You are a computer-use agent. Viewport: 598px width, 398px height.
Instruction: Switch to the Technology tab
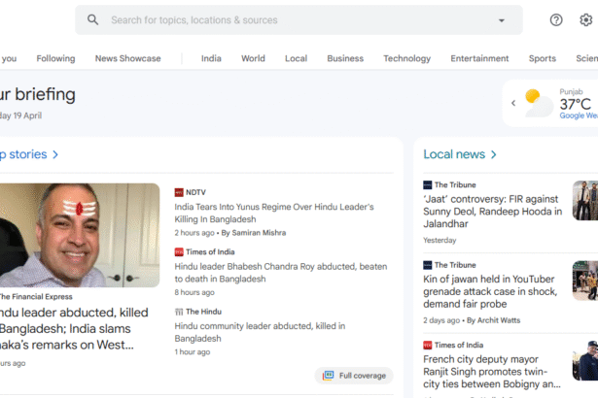point(406,58)
